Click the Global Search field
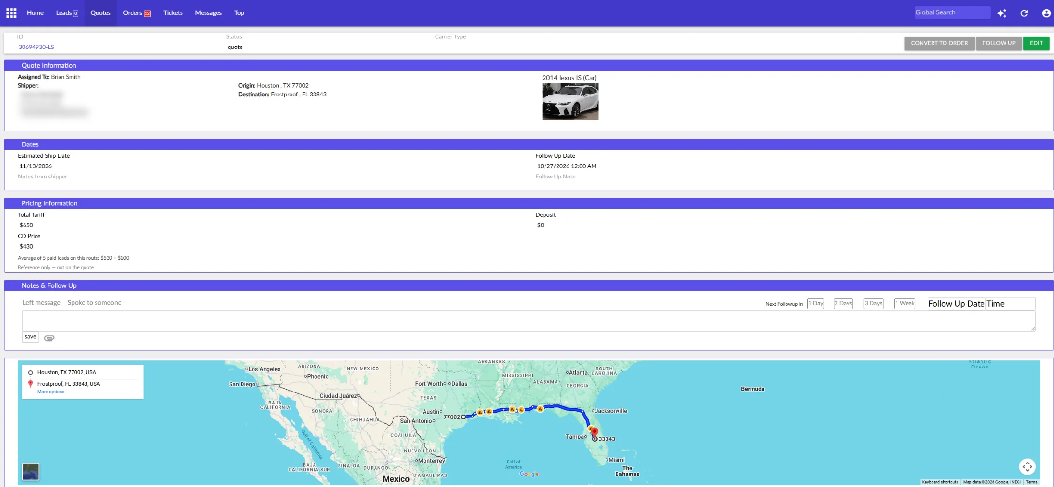The image size is (1054, 487). tap(952, 12)
